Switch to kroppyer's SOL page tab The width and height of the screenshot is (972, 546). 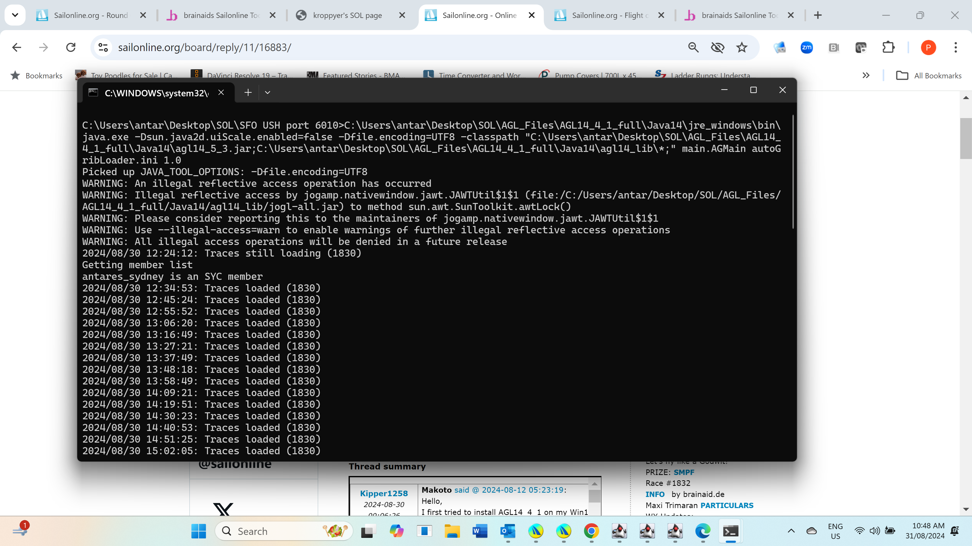[x=347, y=15]
